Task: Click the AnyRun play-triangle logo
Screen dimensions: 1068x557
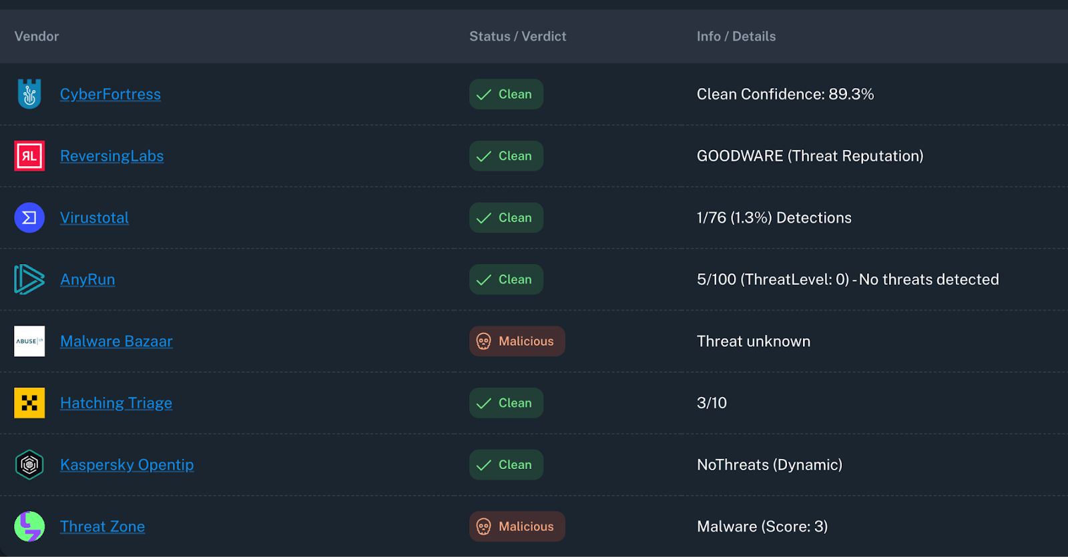Action: 29,280
